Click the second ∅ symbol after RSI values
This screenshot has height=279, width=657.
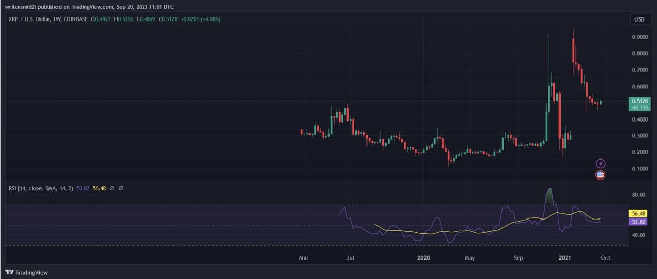[121, 188]
